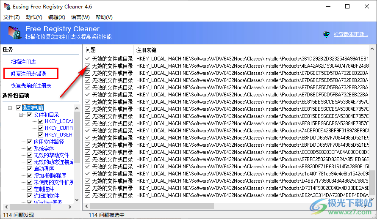Select the 我的电脑 tree label
Screen dimensions: 377x219
[33, 108]
